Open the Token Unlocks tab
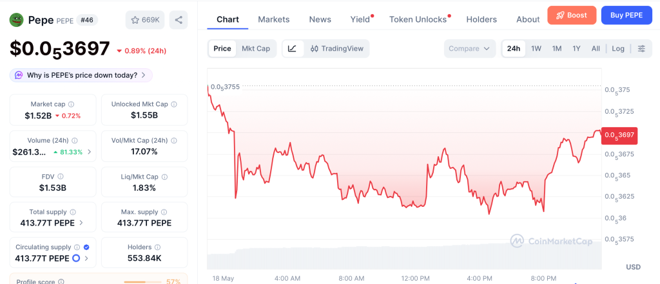Image resolution: width=660 pixels, height=284 pixels. tap(418, 19)
